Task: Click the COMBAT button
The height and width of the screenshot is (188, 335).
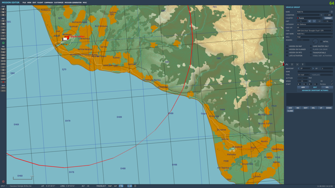Action: (x=328, y=18)
